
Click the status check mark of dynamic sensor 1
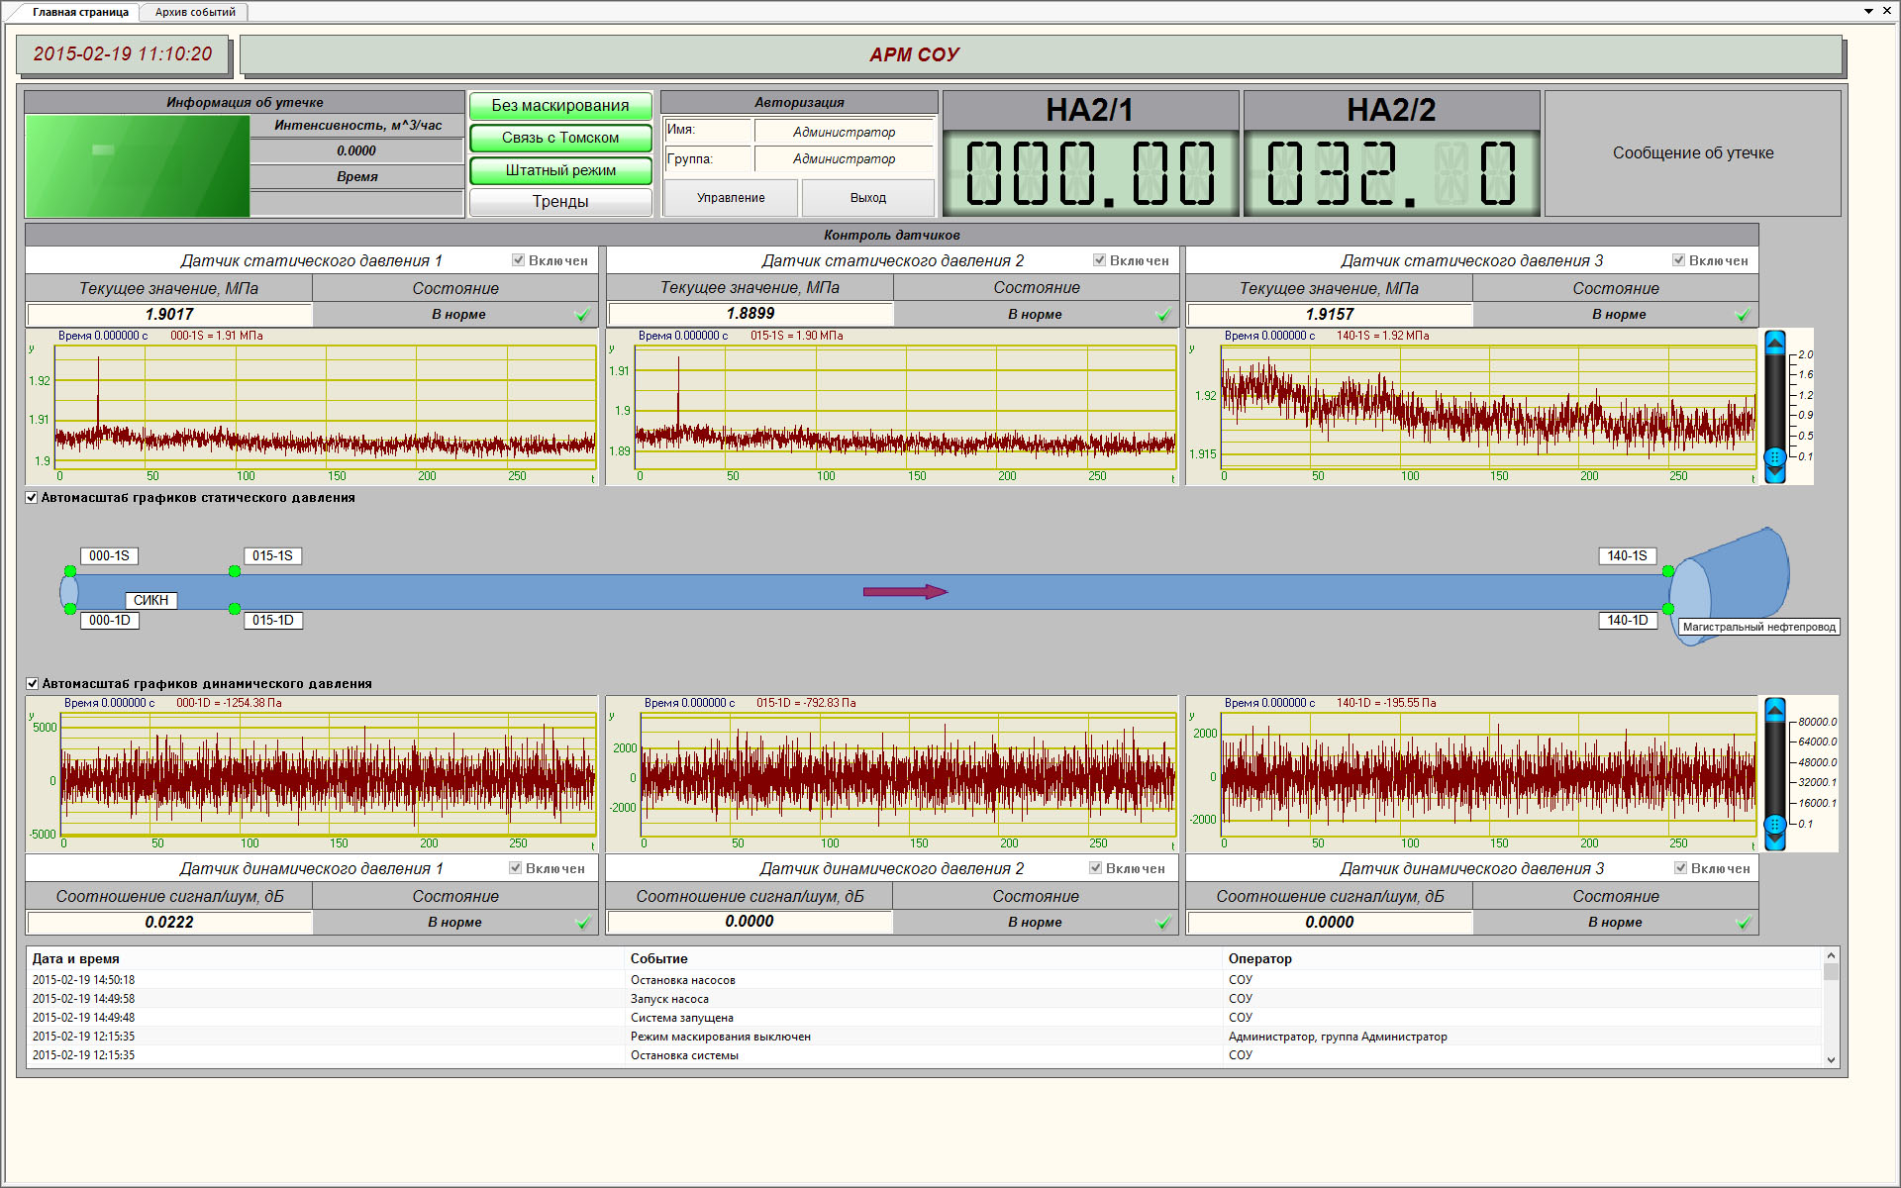(582, 923)
